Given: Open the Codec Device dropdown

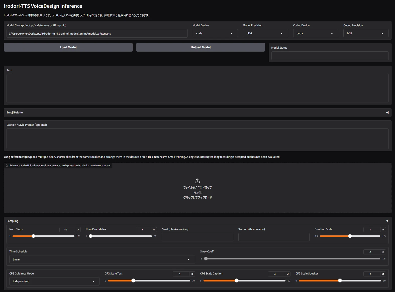Looking at the screenshot, I should [316, 33].
